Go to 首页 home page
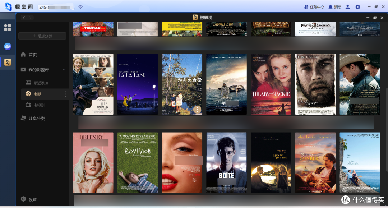The height and width of the screenshot is (208, 388). pyautogui.click(x=29, y=55)
